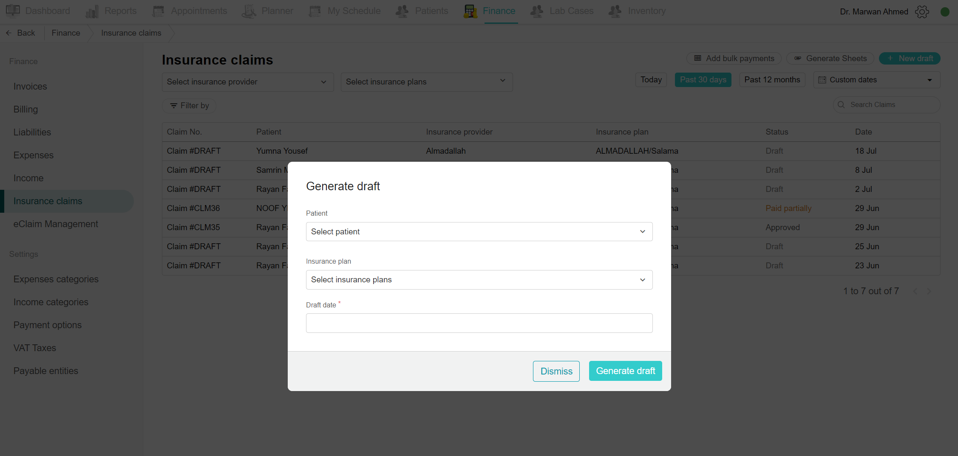Open the Custom dates dropdown
This screenshot has width=958, height=456.
pos(876,80)
